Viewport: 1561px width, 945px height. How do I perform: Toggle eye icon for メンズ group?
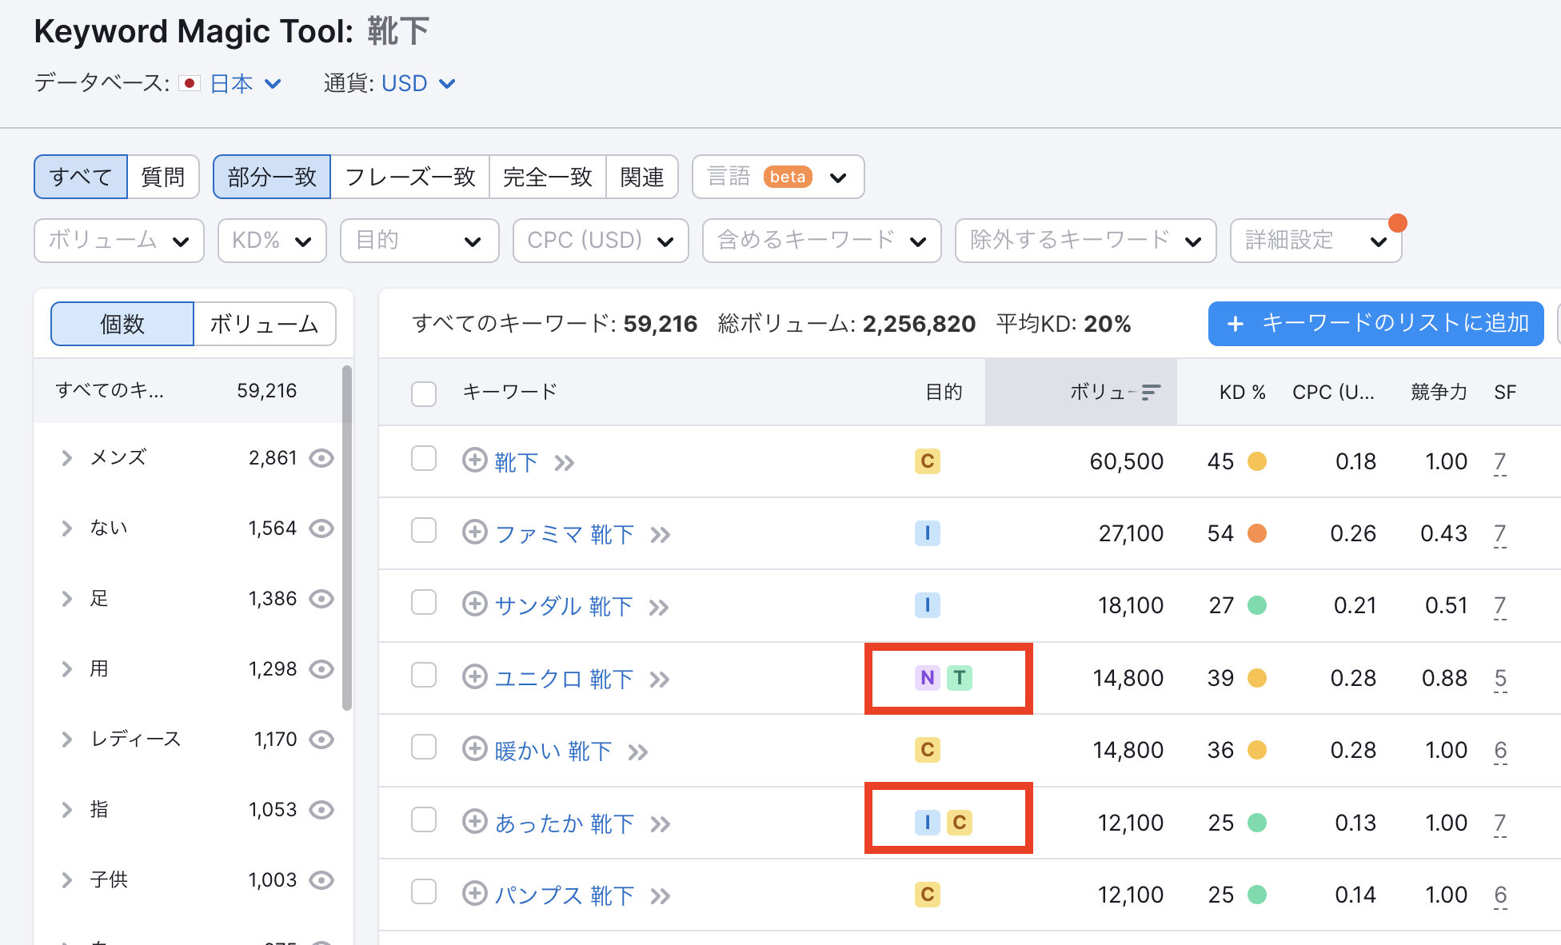tap(321, 458)
